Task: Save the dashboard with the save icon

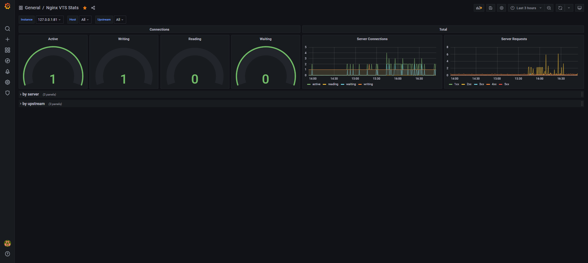Action: point(491,8)
